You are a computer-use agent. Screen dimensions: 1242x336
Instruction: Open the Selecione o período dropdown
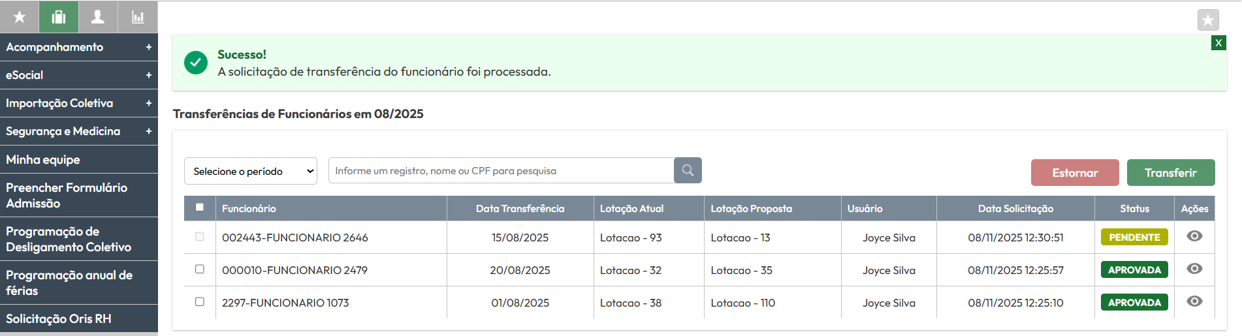251,171
